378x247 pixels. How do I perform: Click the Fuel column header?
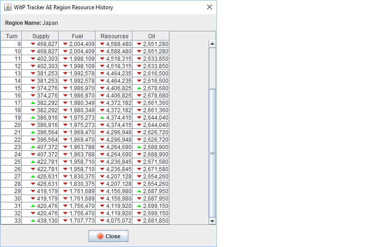[x=78, y=36]
